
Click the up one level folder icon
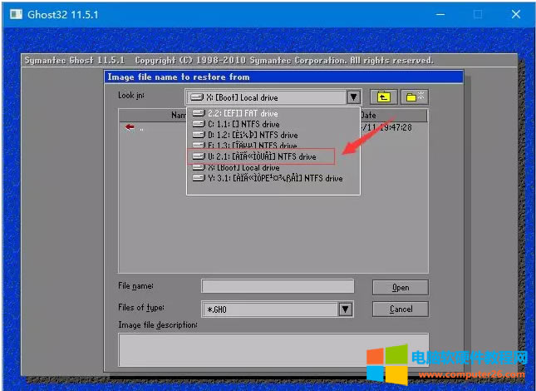coord(384,97)
